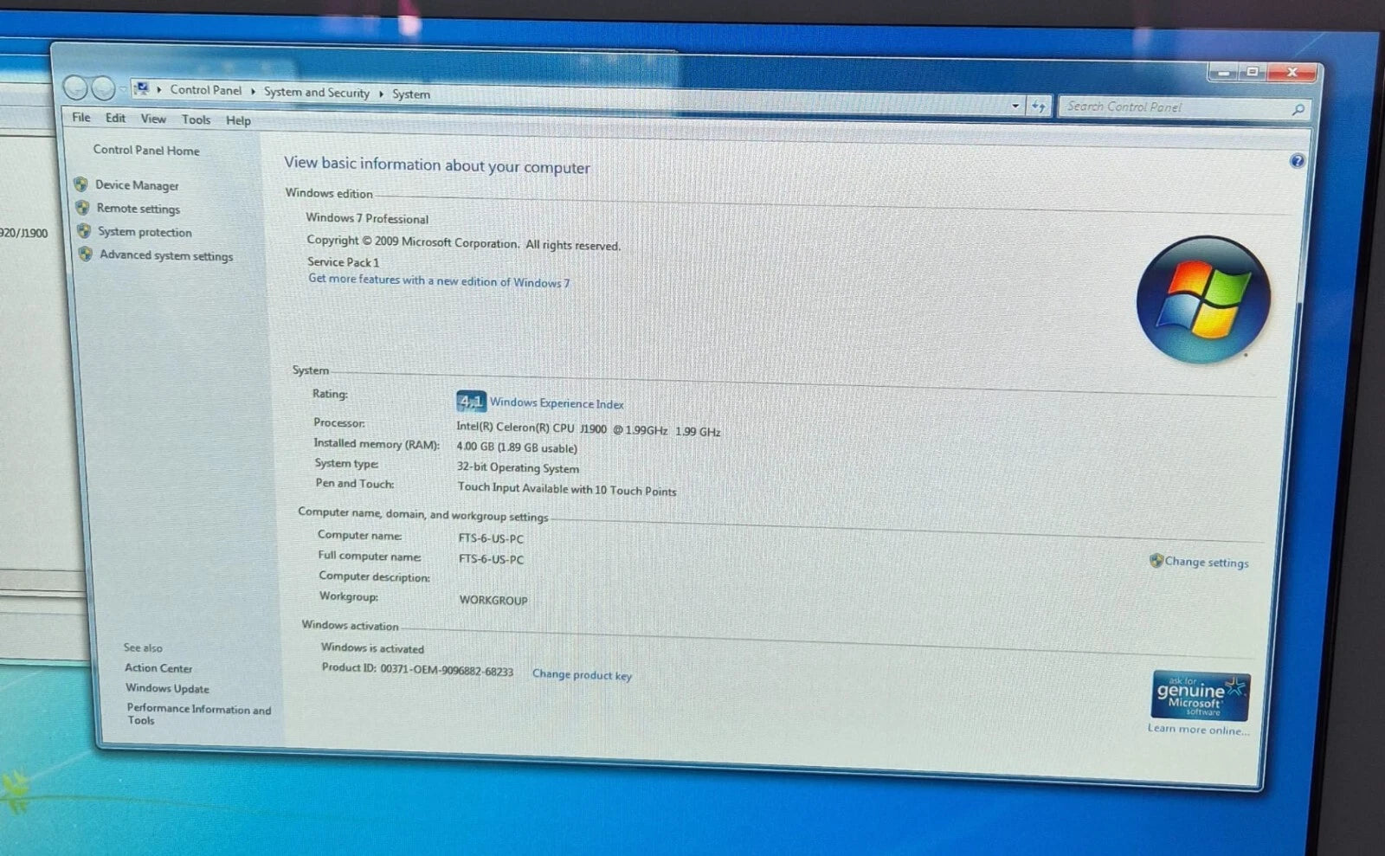Go forward with the Forward arrow button

pyautogui.click(x=103, y=88)
